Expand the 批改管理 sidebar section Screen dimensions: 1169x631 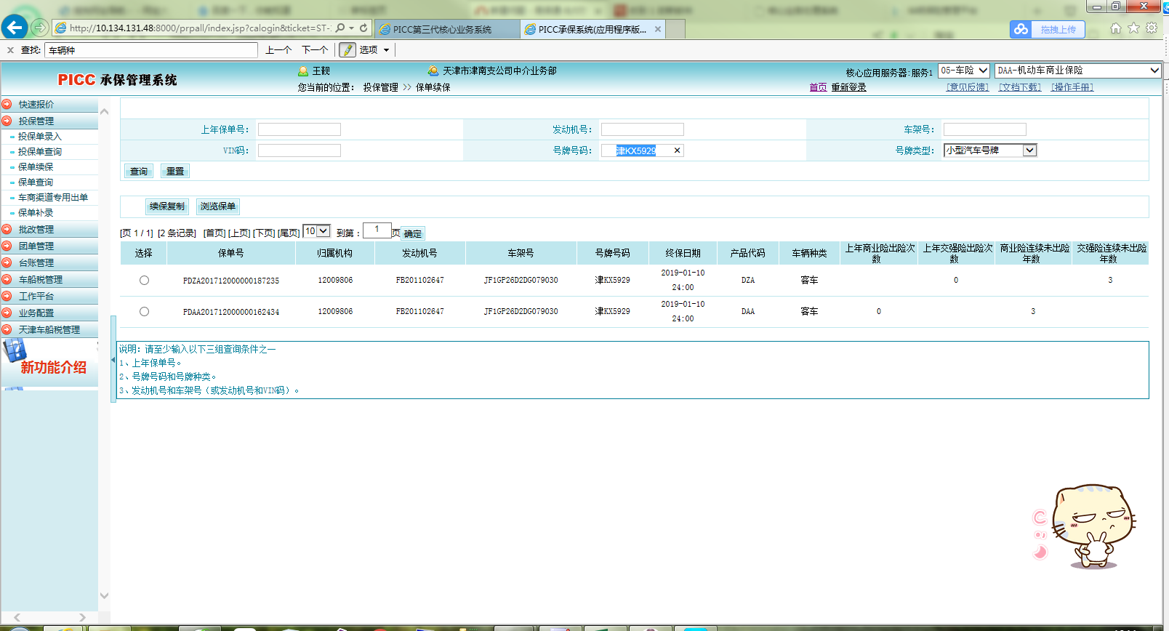tap(36, 230)
